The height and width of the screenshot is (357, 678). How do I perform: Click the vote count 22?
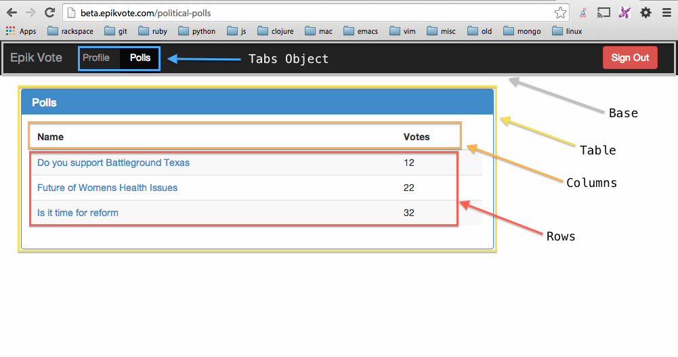(x=409, y=188)
